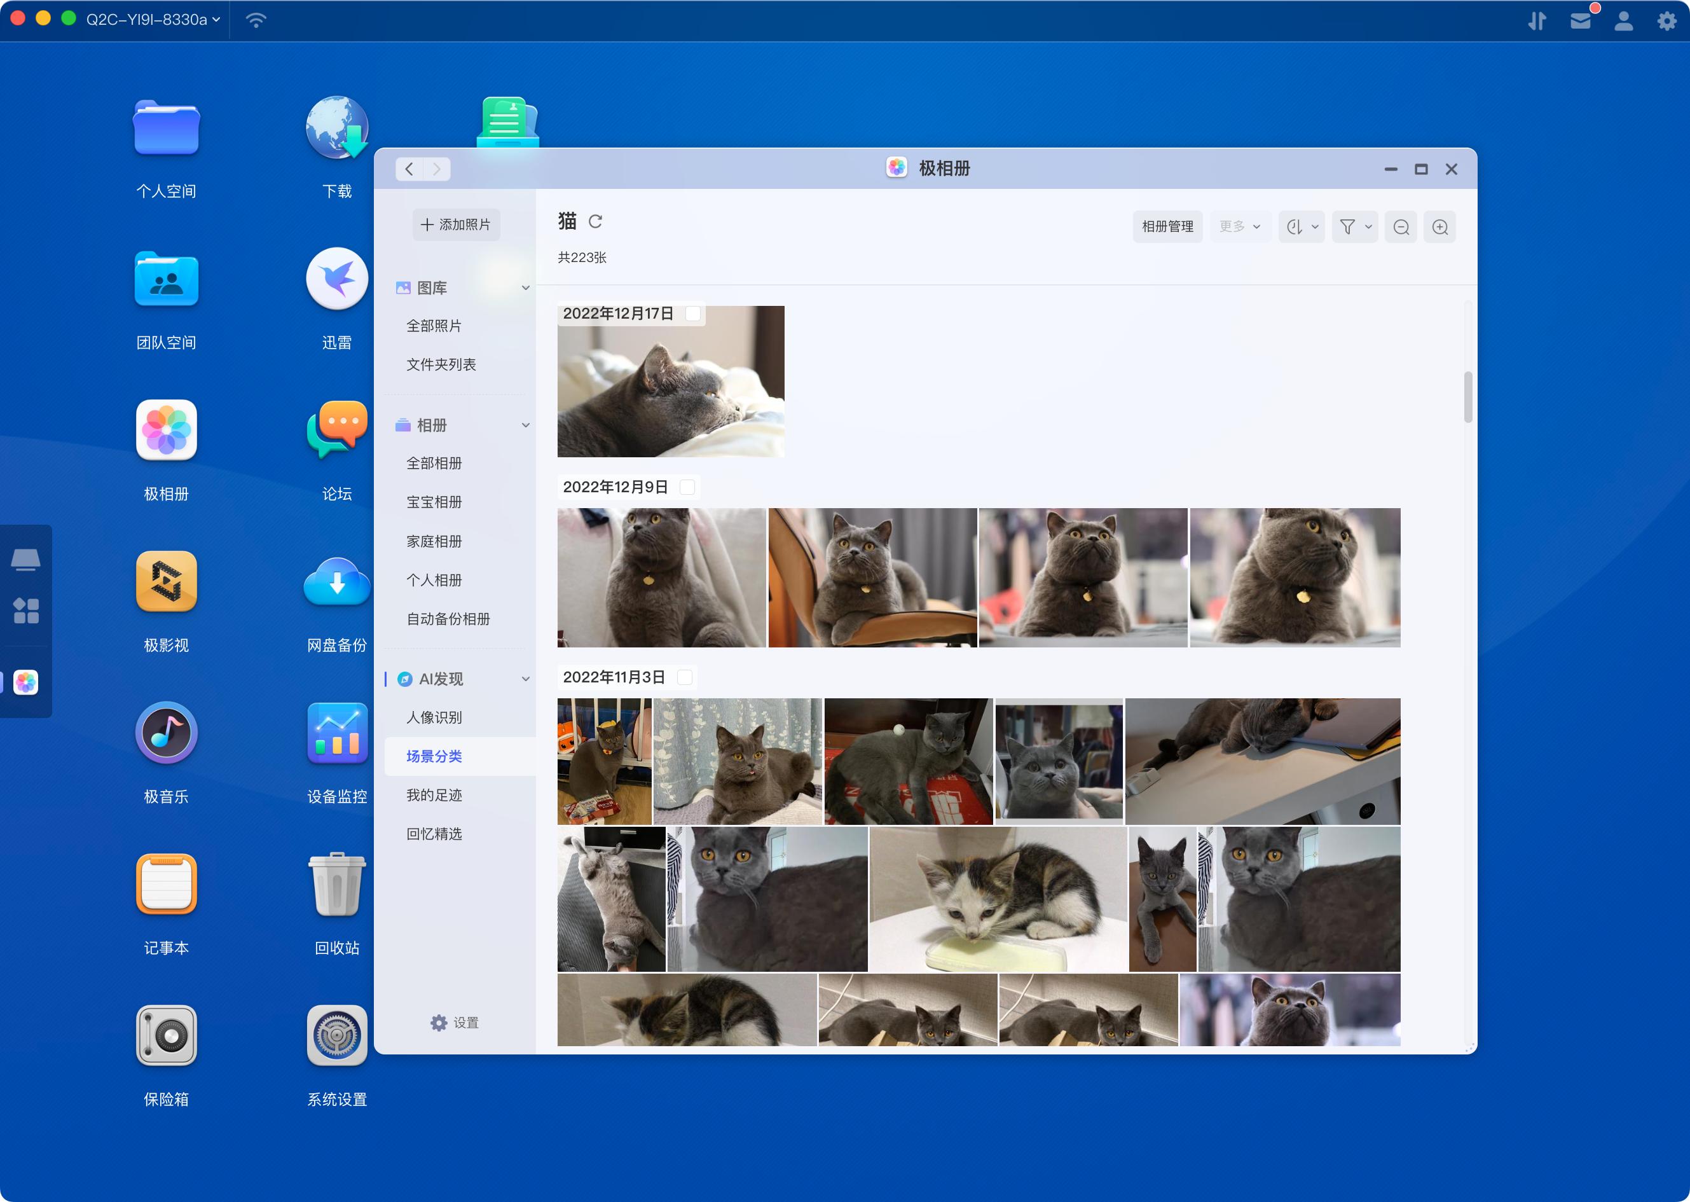Click the 相册管理 button
This screenshot has height=1202, width=1690.
[1167, 227]
